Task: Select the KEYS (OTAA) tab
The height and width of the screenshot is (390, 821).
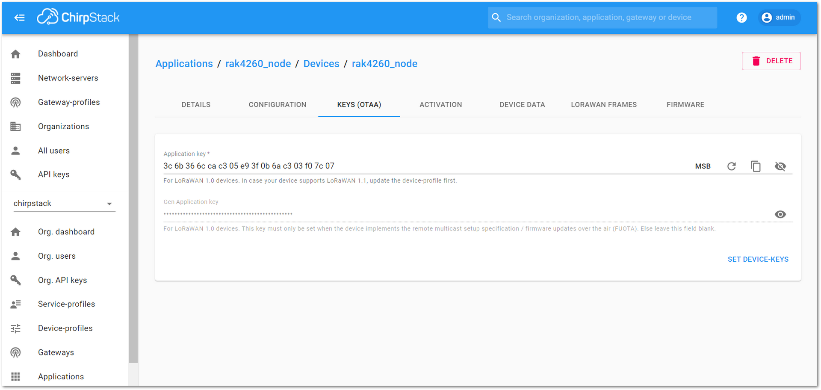Action: [359, 105]
